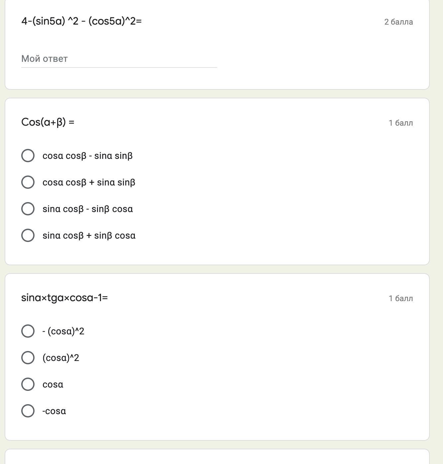The image size is (443, 464).
Task: Select radio circle for 'cosα cosβ - sinα sinβ'
Action: pyautogui.click(x=28, y=156)
